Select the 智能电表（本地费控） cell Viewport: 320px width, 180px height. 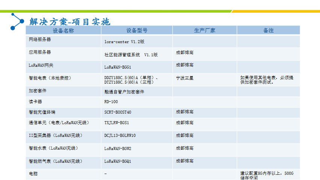coord(50,78)
